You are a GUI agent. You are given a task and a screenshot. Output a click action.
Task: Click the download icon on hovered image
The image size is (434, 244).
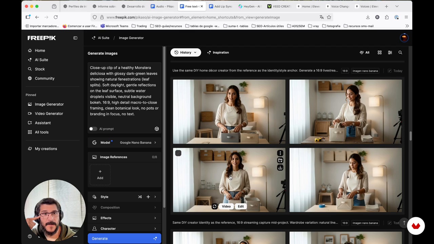[280, 168]
